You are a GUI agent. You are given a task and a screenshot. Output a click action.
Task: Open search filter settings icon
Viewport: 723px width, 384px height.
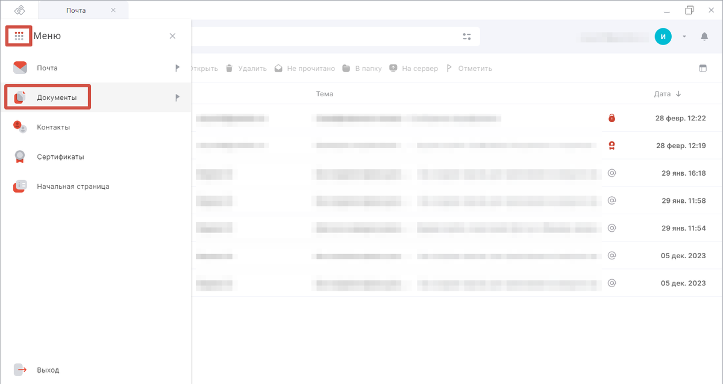pyautogui.click(x=467, y=36)
